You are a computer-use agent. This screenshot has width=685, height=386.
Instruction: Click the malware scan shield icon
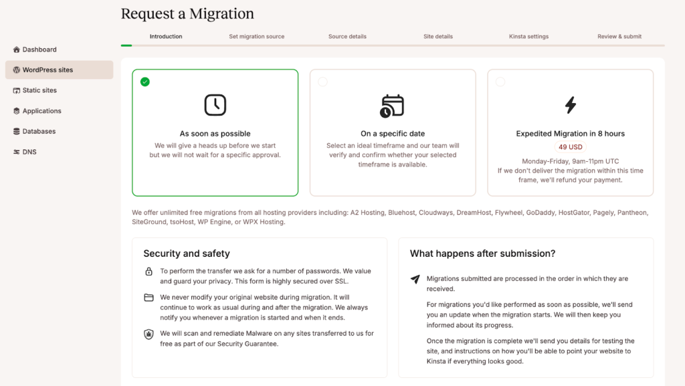(149, 333)
